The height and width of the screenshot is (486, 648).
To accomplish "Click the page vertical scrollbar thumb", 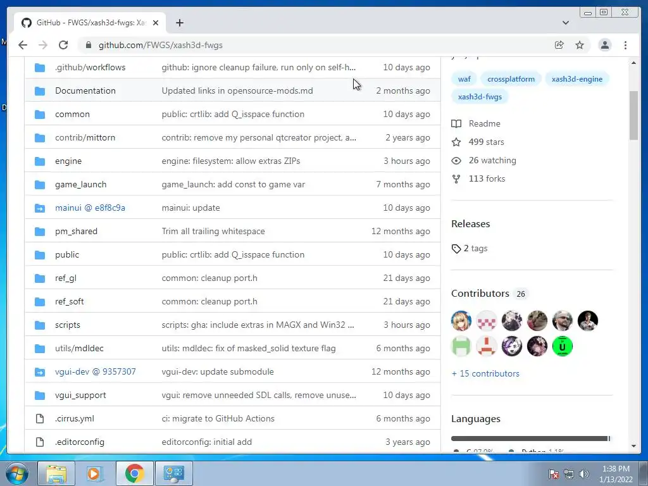I will click(633, 116).
